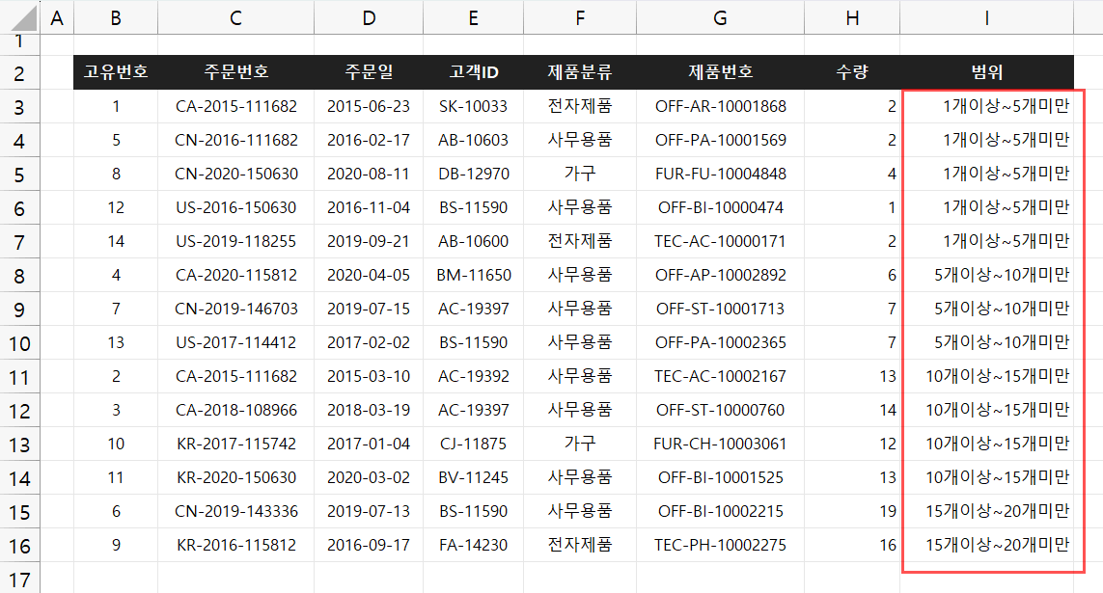Click the 제품분류 header cell
The width and height of the screenshot is (1103, 593).
[x=580, y=71]
